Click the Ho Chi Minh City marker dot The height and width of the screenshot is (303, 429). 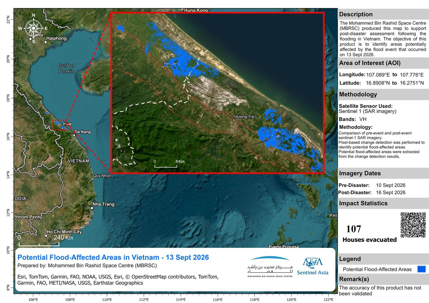pos(46,236)
